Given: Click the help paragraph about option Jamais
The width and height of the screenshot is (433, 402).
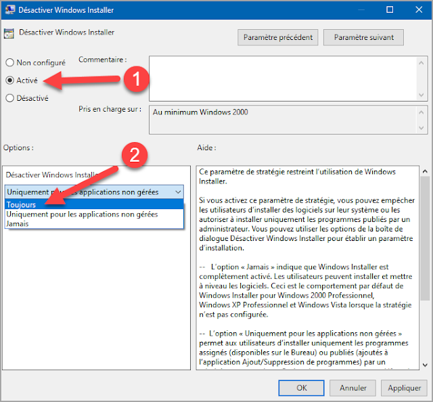Looking at the screenshot, I should click(x=306, y=290).
